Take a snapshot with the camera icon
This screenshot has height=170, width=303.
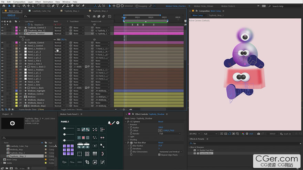coord(259,134)
